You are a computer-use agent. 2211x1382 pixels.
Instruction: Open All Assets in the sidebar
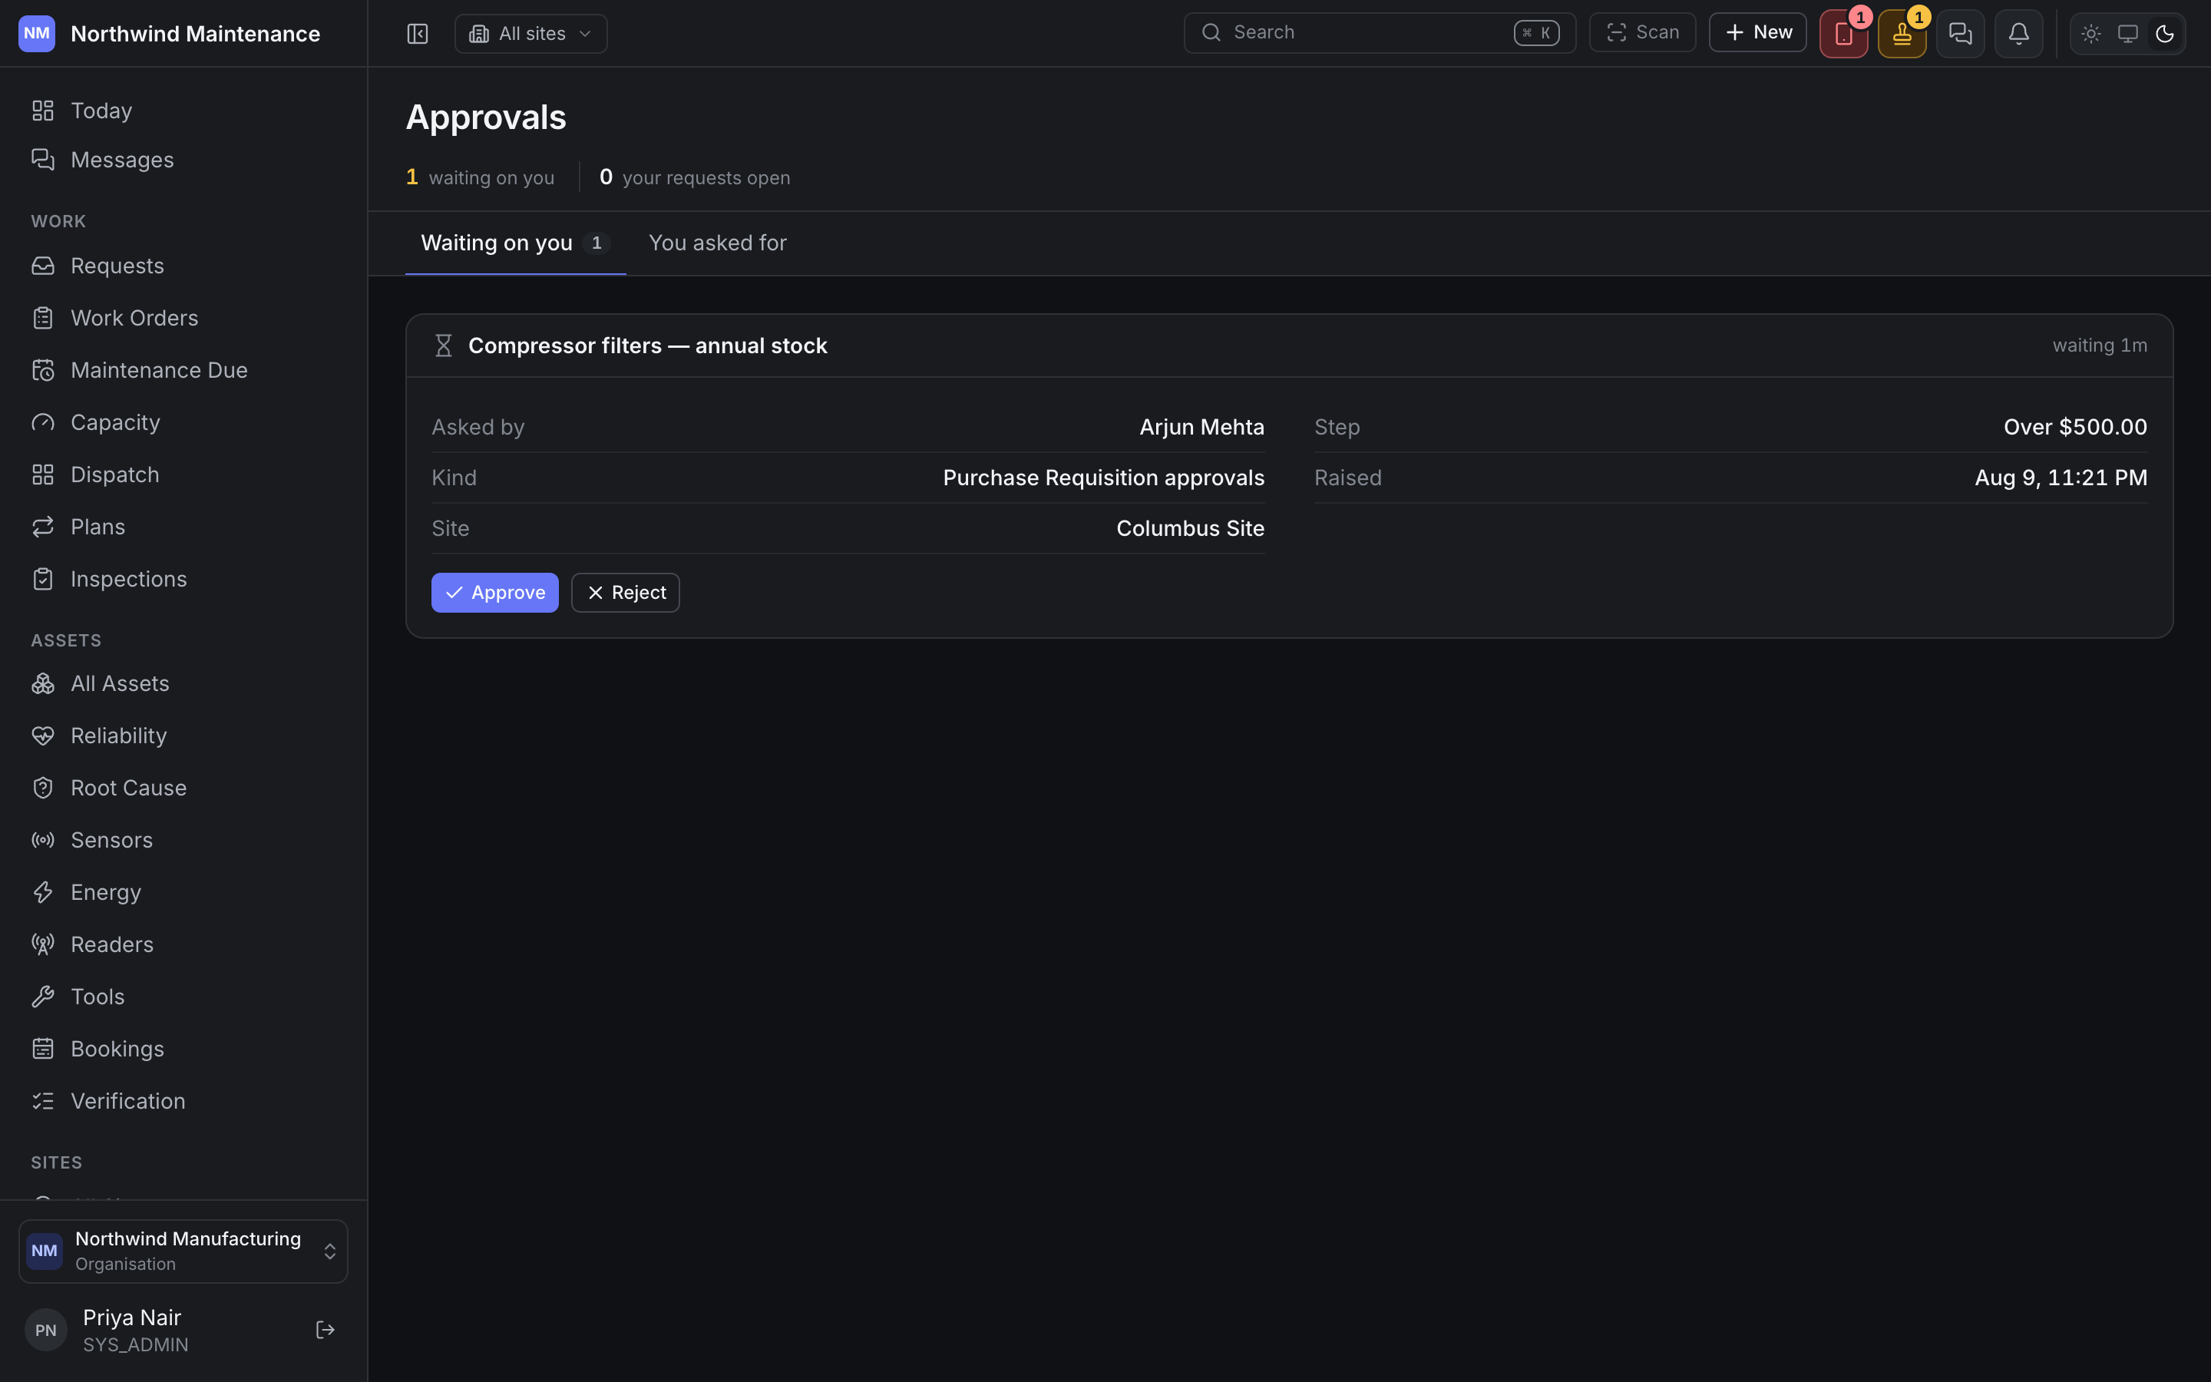click(x=183, y=683)
